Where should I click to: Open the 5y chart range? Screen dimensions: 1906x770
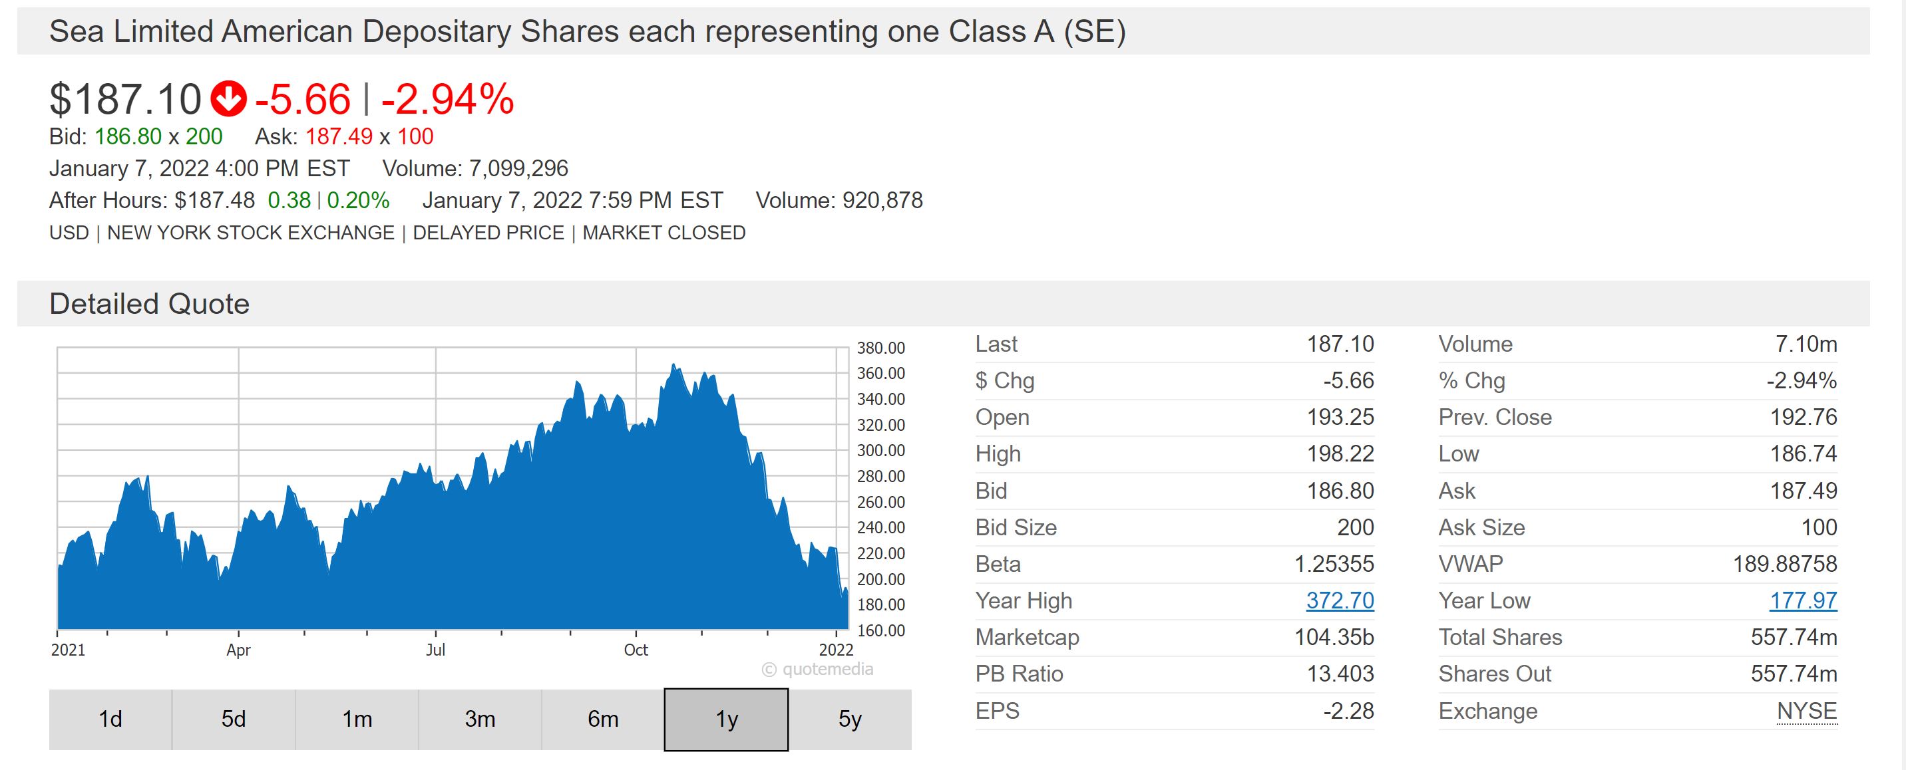tap(850, 719)
